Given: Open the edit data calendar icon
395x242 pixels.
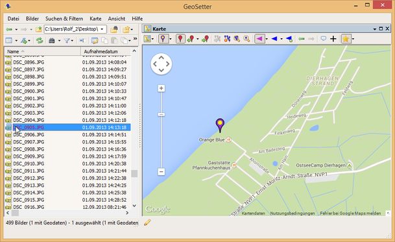Looking at the screenshot, I should (x=95, y=40).
